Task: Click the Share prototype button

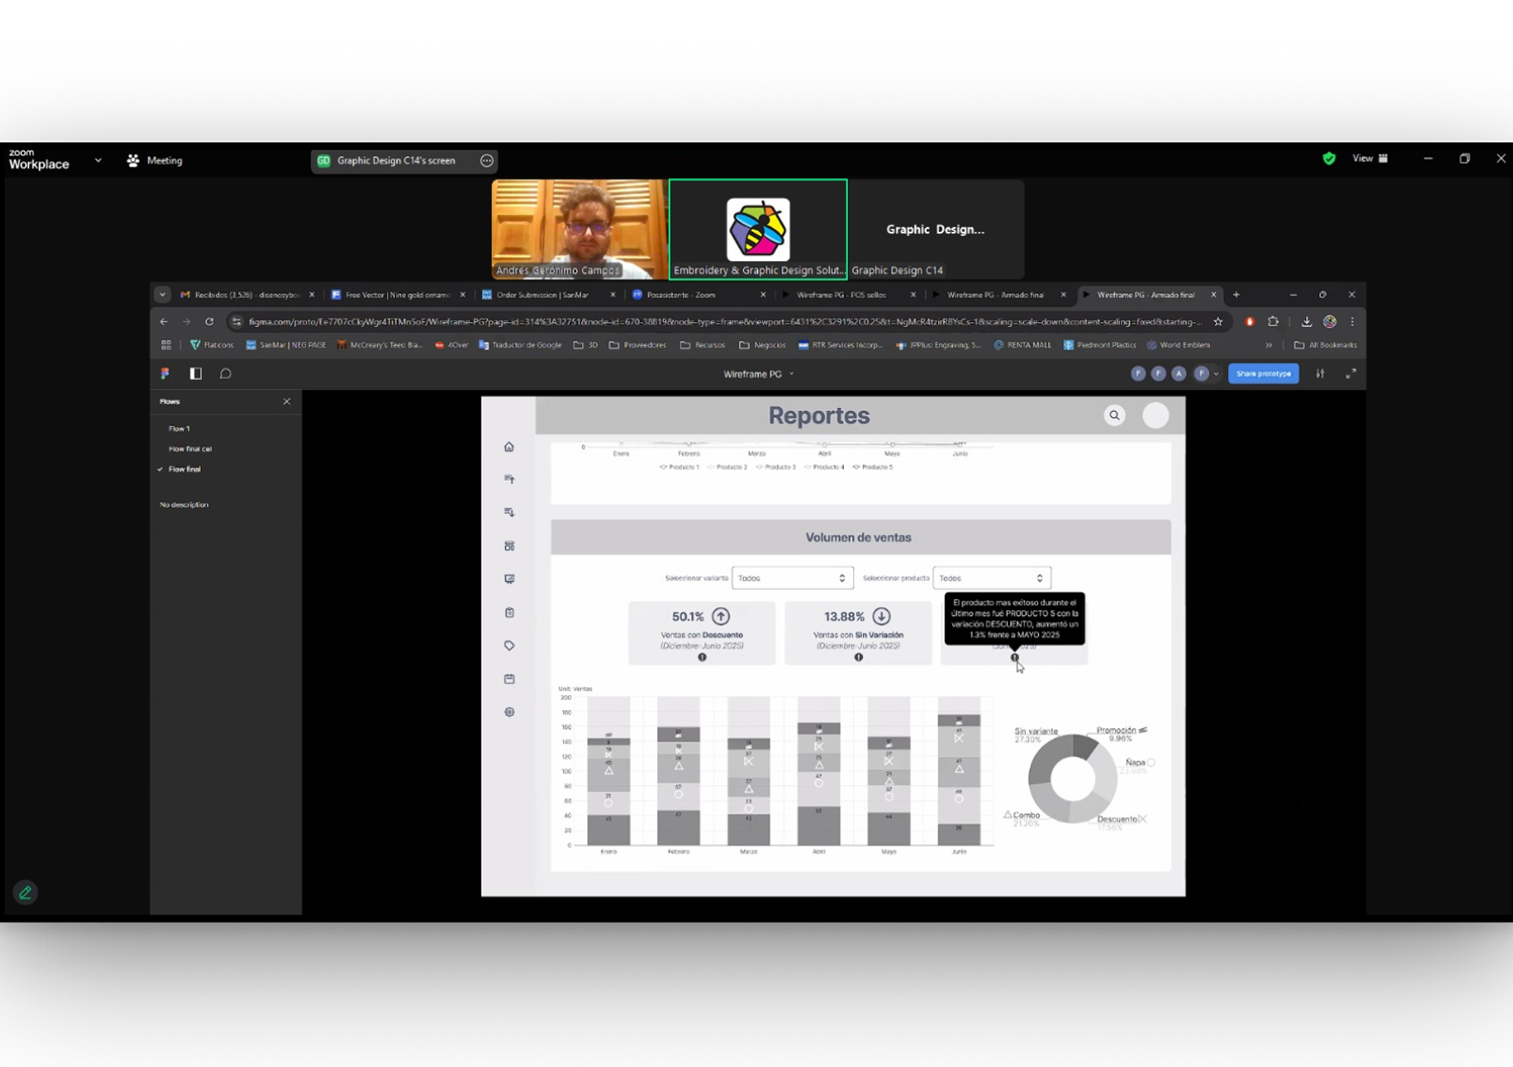Action: point(1263,373)
